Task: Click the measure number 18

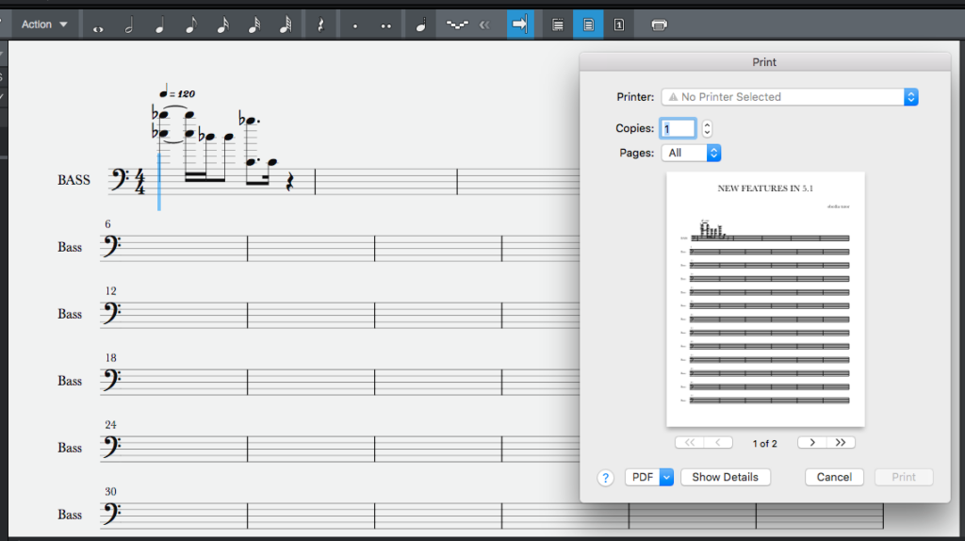Action: tap(111, 357)
